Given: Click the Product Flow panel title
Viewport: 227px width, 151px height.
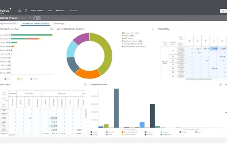Looking at the screenshot, I should tap(163, 29).
